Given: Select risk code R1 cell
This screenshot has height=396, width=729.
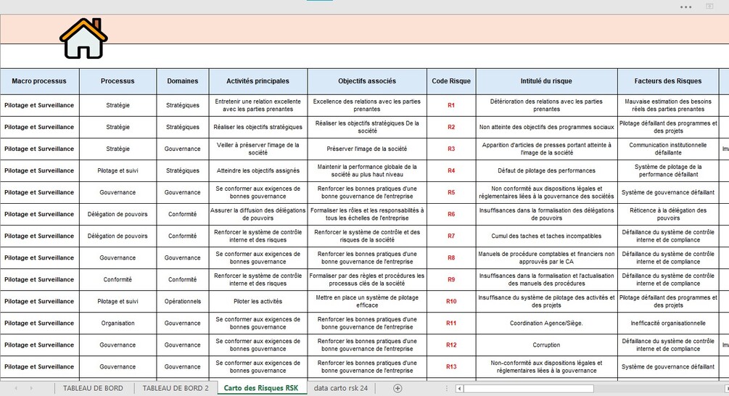Looking at the screenshot, I should 451,105.
